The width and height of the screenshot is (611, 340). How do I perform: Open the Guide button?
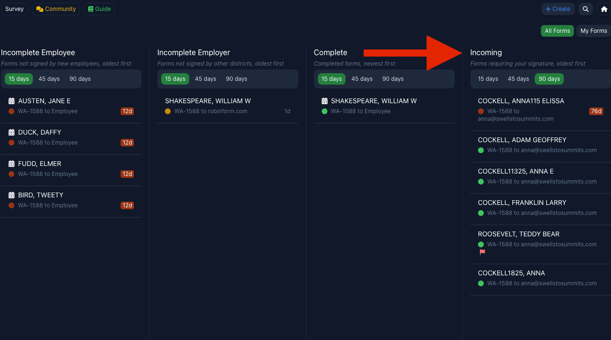point(99,9)
